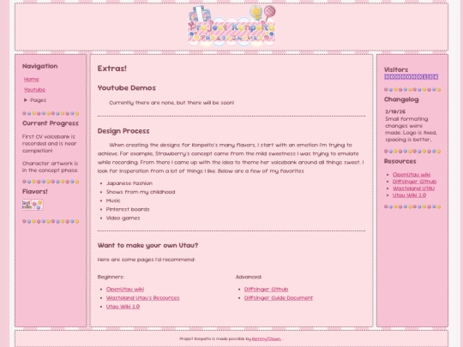Click the 'Flavors!' sidebar heading

pyautogui.click(x=35, y=192)
